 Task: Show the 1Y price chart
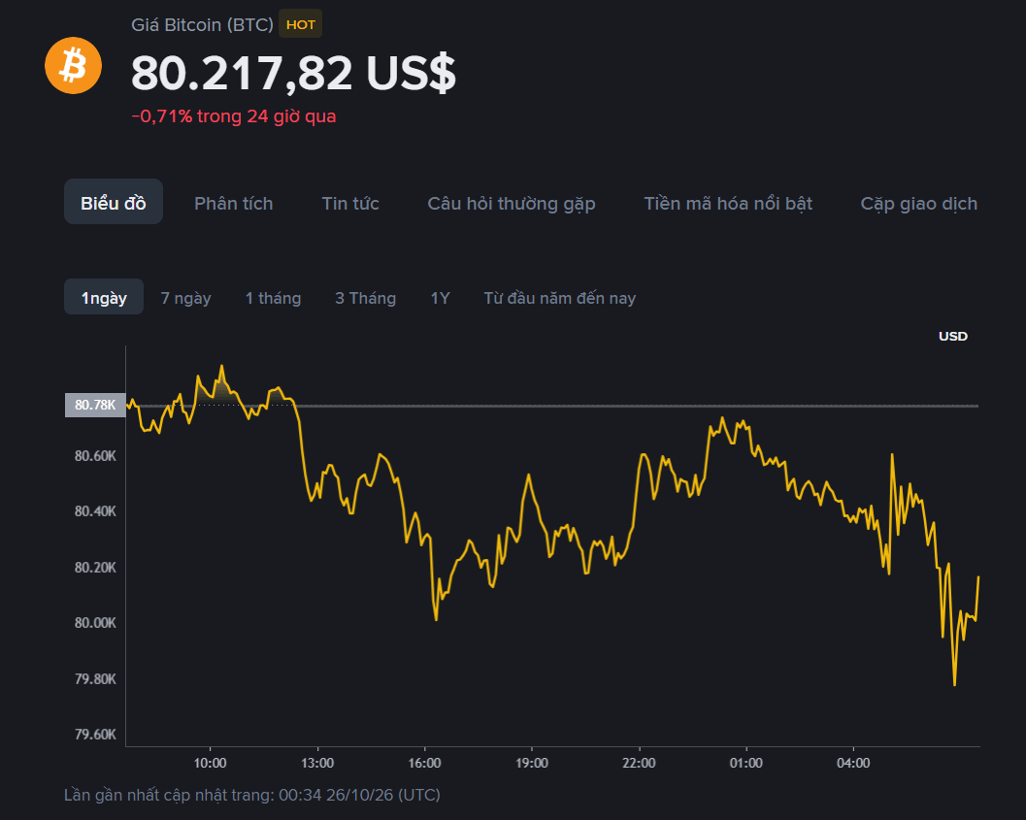tap(440, 298)
